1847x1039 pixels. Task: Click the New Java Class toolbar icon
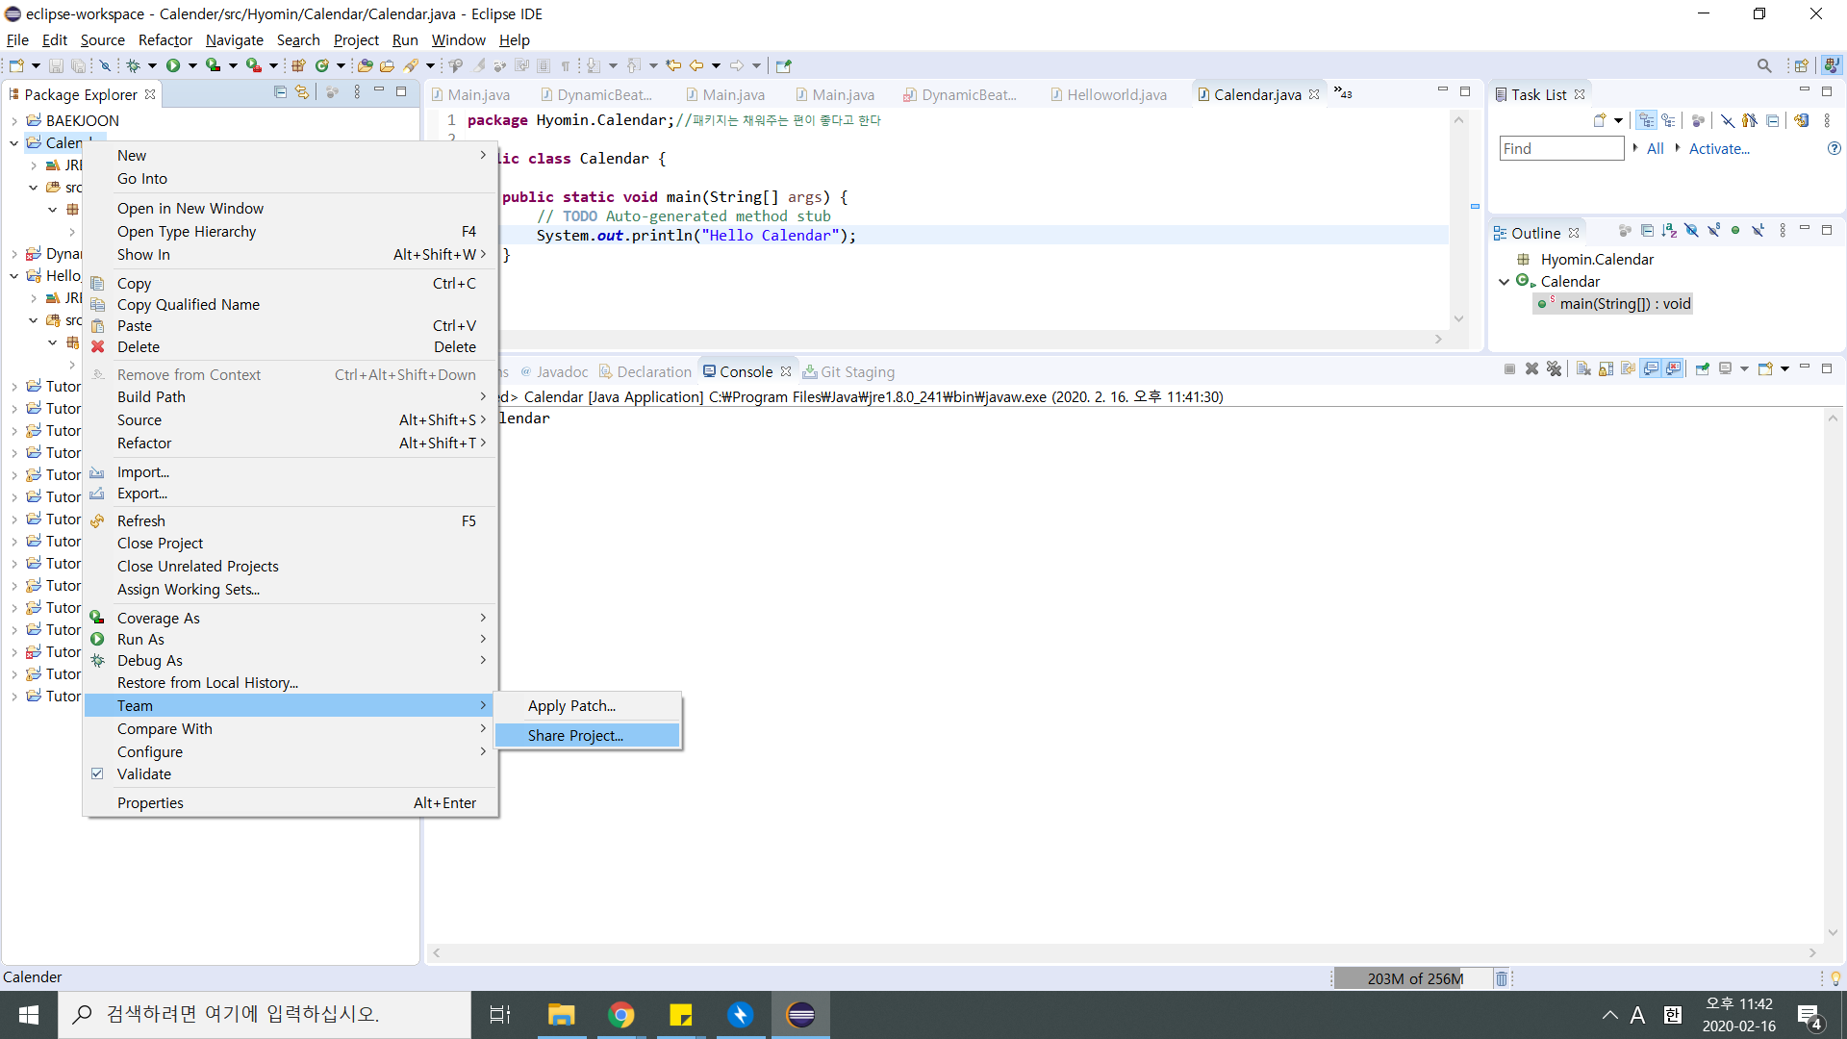322,65
